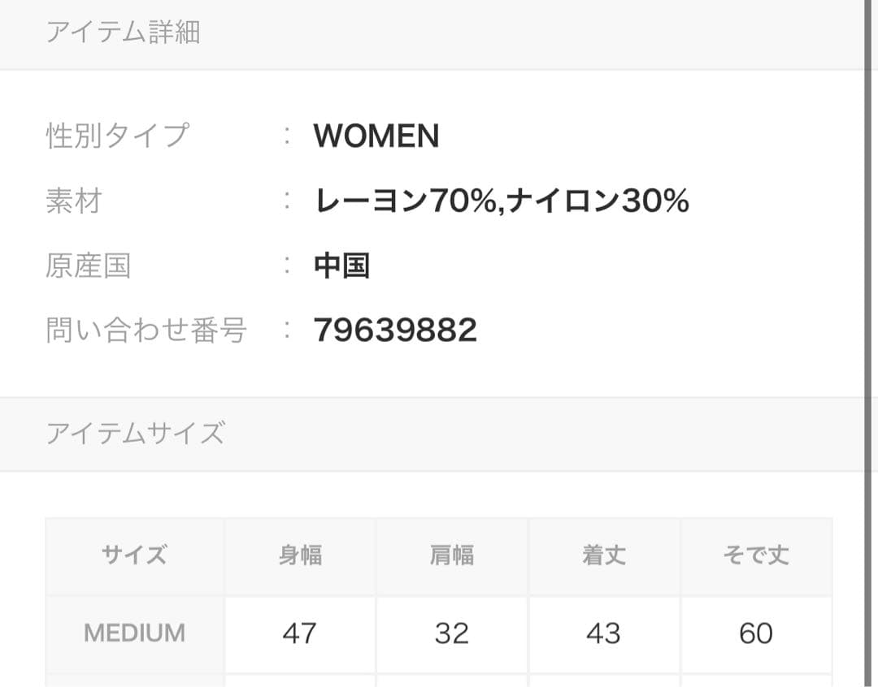Select the MEDIUM size row label

[x=134, y=634]
